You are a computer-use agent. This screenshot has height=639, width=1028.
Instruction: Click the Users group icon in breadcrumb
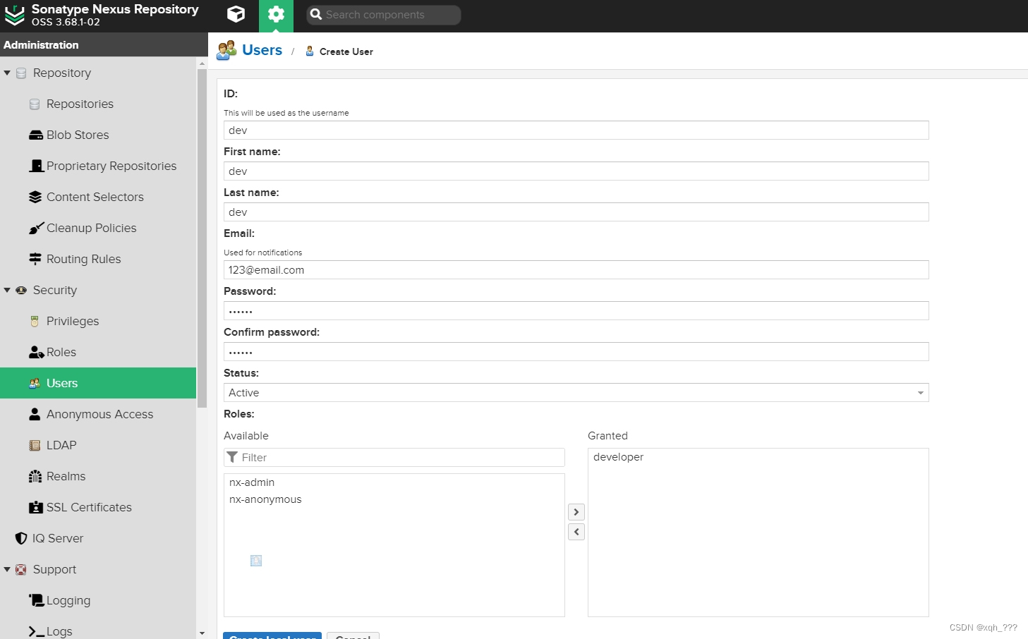point(226,50)
